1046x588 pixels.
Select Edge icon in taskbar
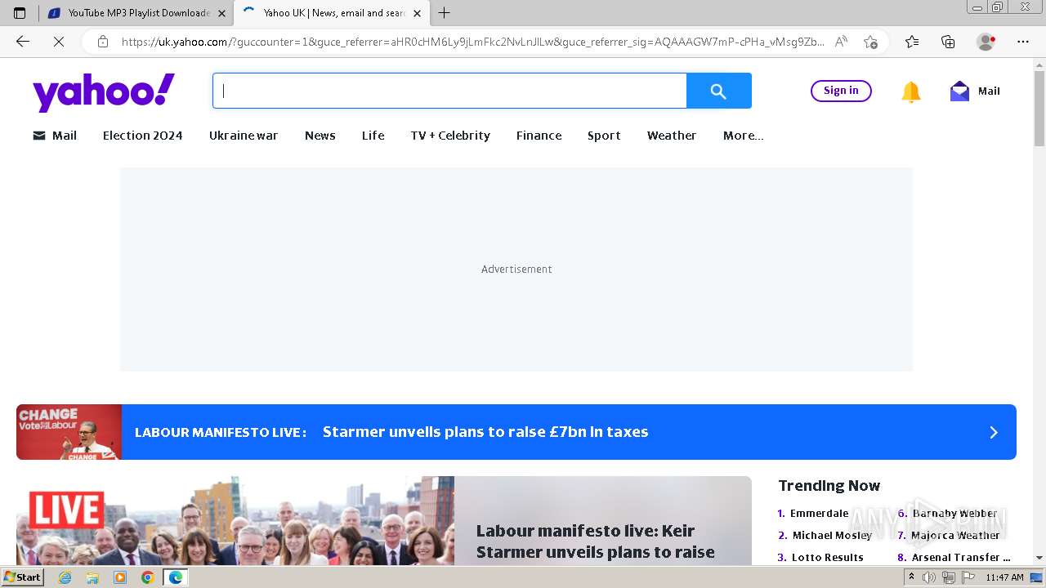coord(175,577)
